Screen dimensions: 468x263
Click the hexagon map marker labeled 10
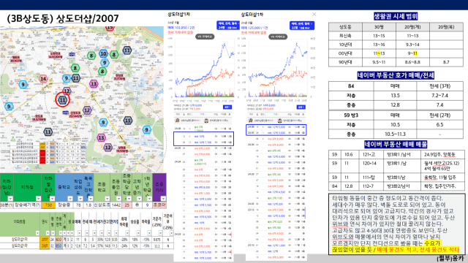pyautogui.click(x=103, y=53)
